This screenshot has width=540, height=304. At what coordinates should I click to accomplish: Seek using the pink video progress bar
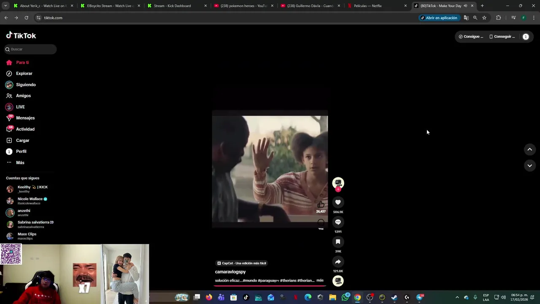pyautogui.click(x=270, y=286)
